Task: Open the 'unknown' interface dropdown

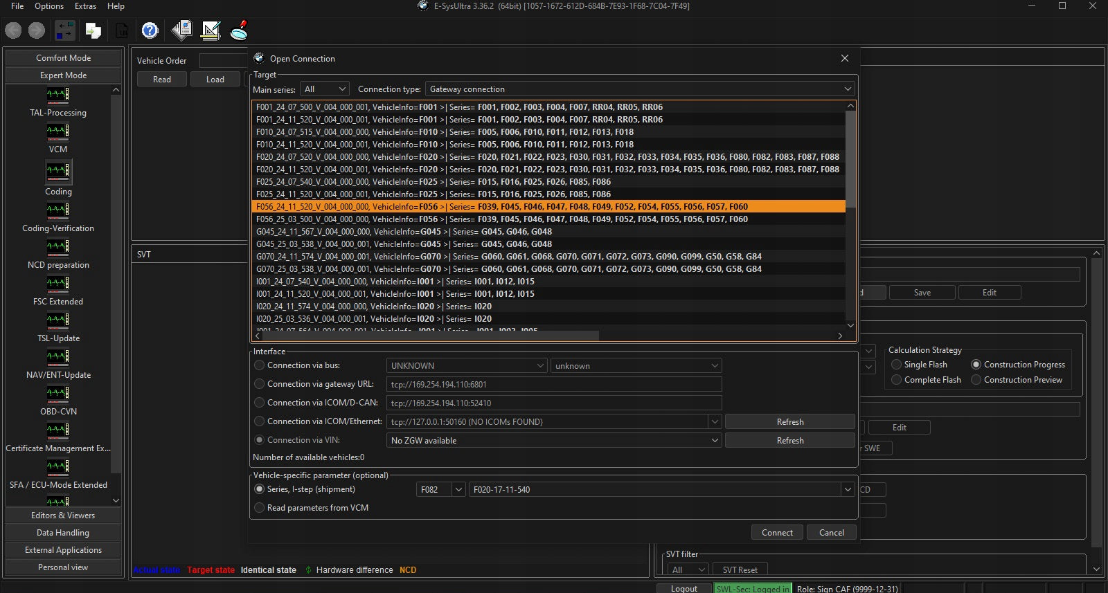Action: pos(636,366)
